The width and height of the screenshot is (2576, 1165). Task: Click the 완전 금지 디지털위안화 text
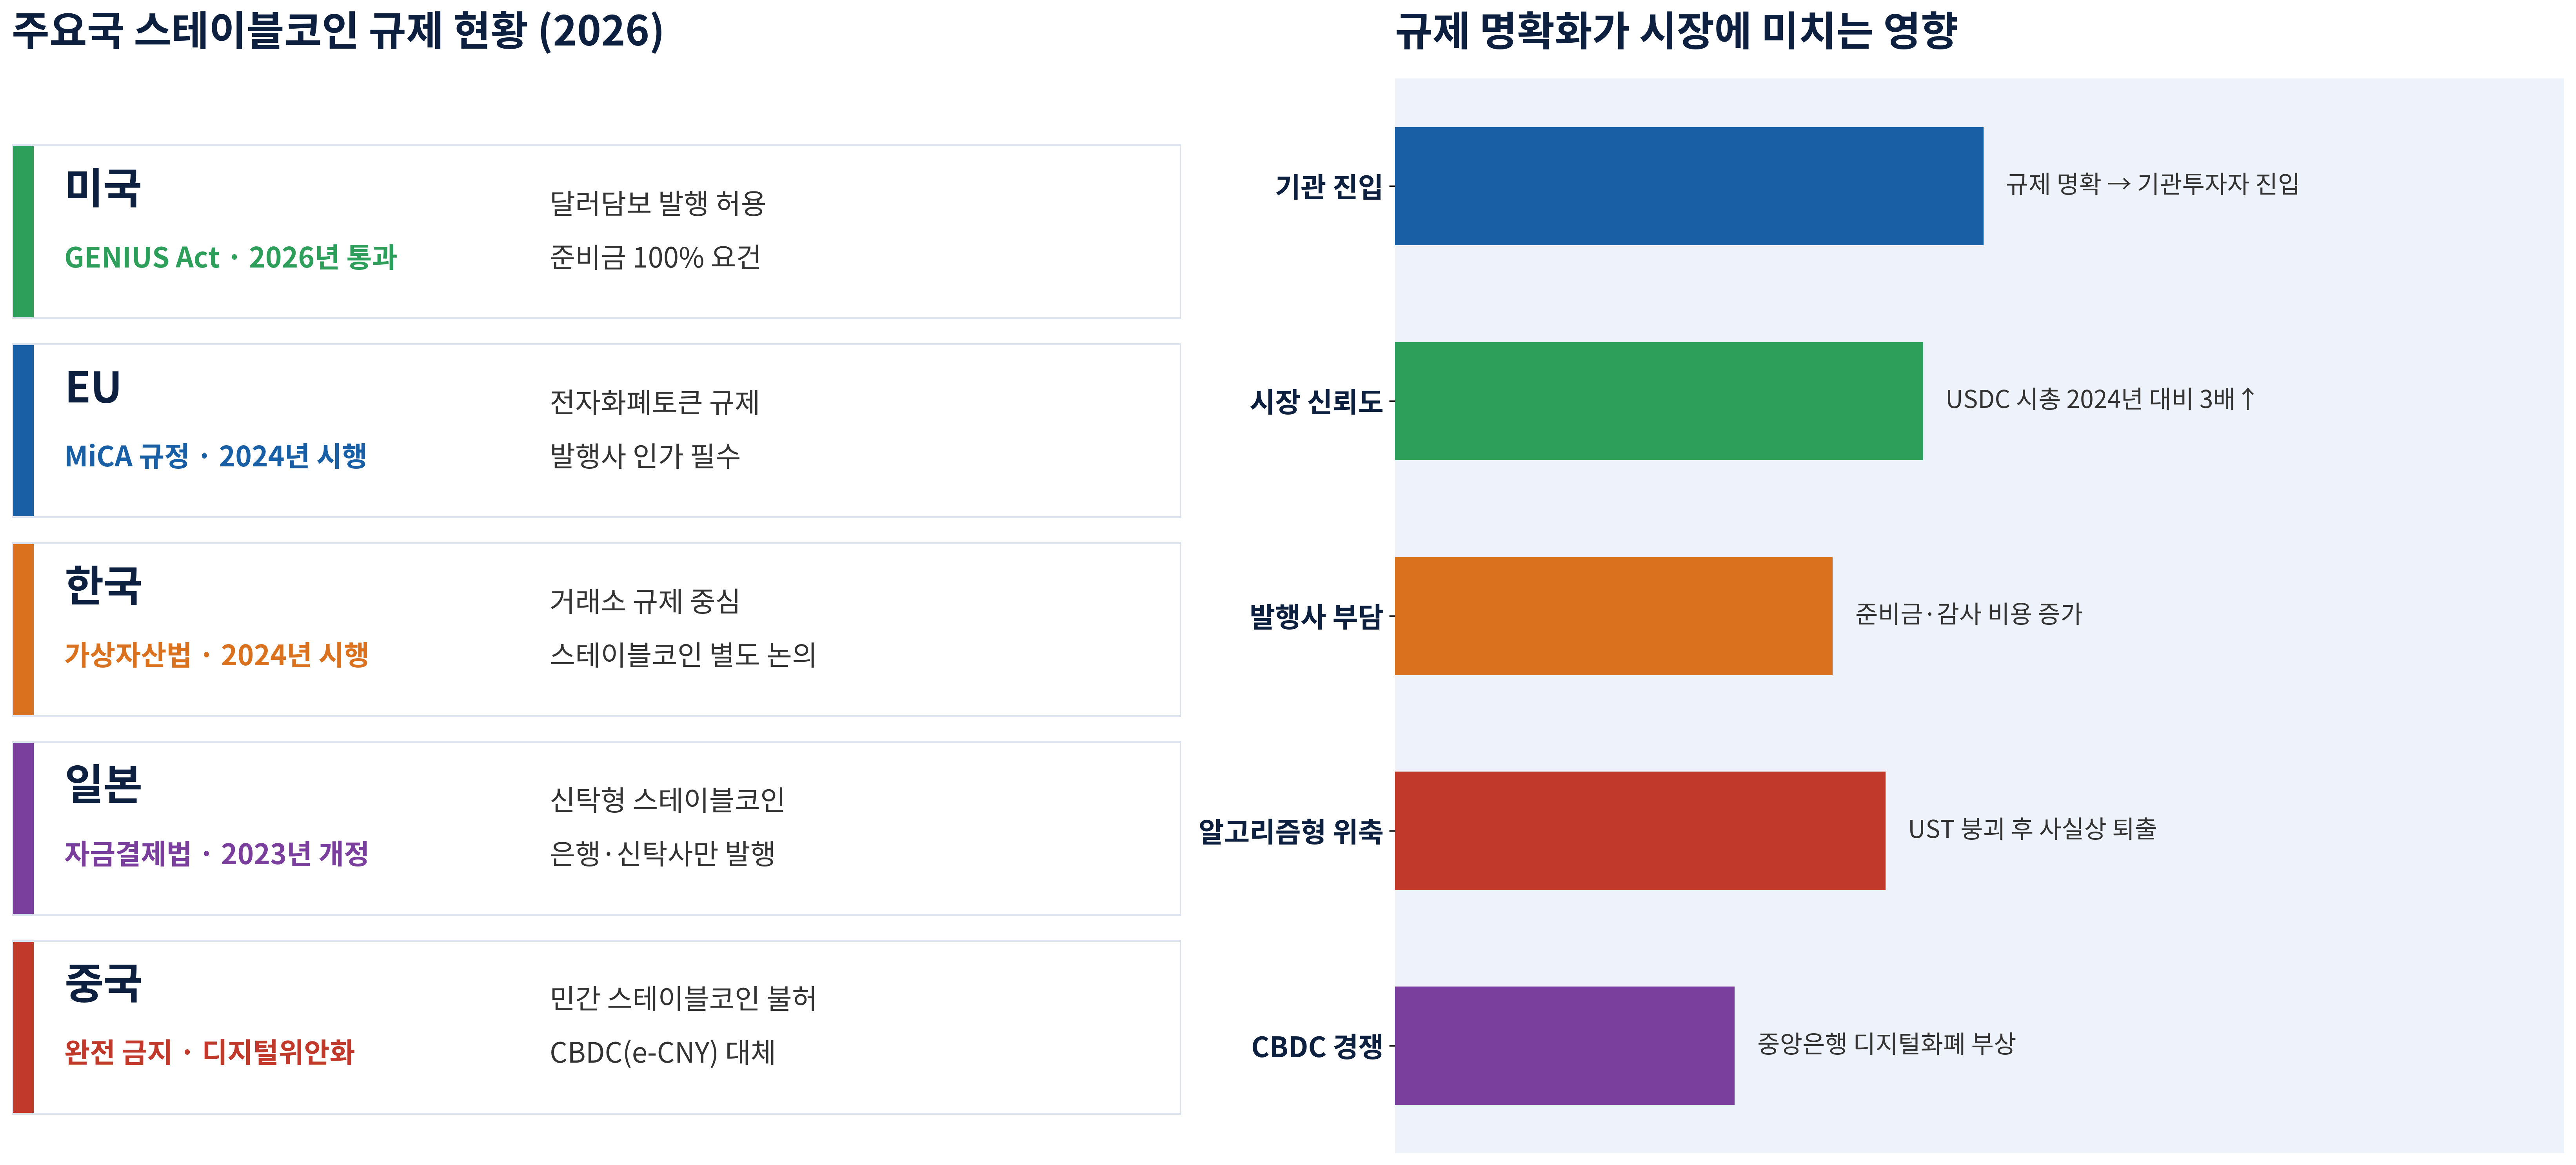click(x=210, y=1053)
